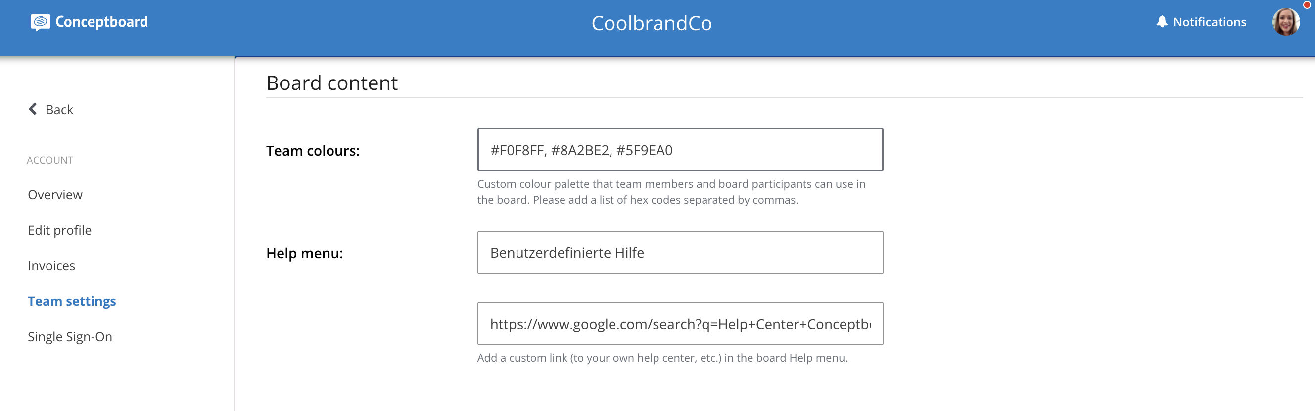Click the CoolbrandCo team title
The height and width of the screenshot is (411, 1315).
[x=652, y=23]
